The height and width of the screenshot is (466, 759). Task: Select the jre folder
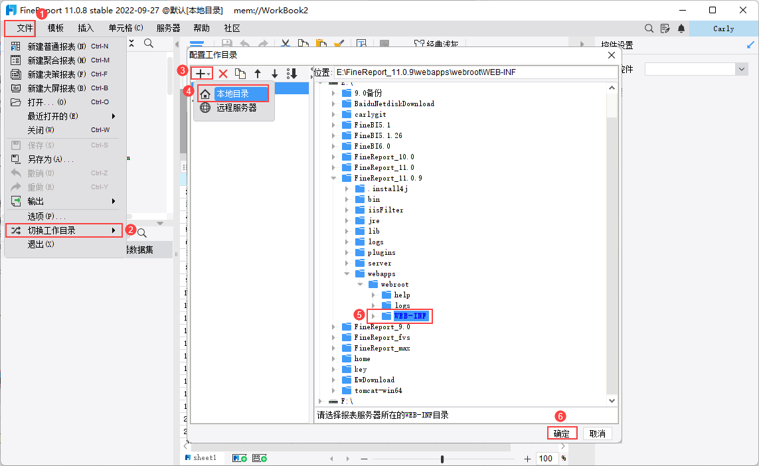(374, 220)
